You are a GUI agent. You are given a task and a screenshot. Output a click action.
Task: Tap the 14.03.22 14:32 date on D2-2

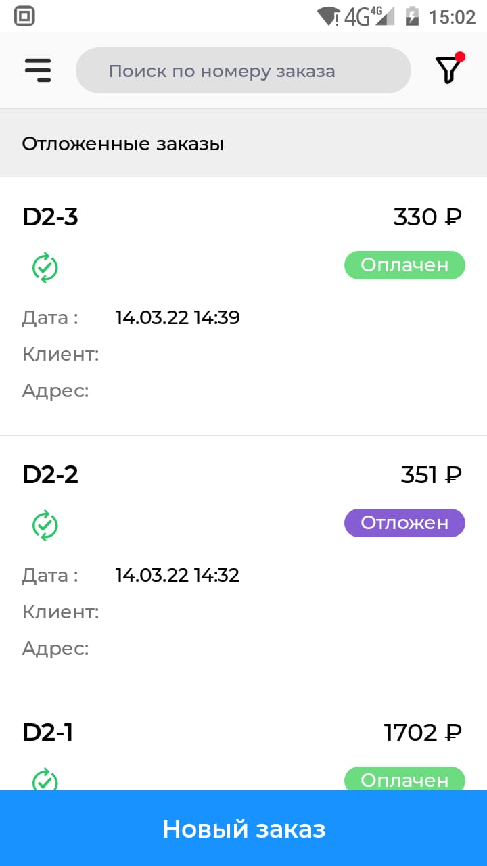(x=177, y=576)
